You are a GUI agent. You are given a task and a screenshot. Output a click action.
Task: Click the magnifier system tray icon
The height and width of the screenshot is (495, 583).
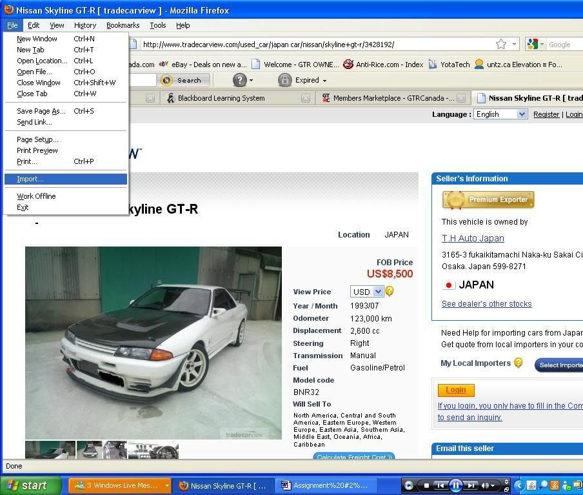click(544, 485)
